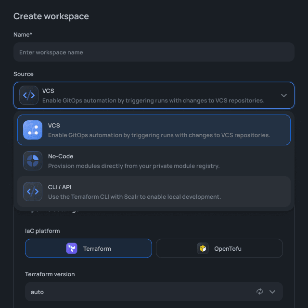Click the selected VCS text in Source field
This screenshot has height=308, width=308.
coord(48,90)
